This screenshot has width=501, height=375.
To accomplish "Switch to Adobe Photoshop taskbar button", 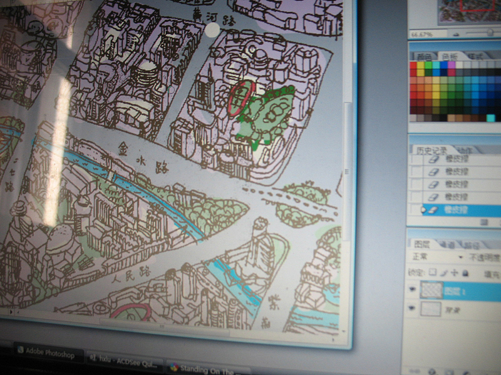I will pos(48,352).
